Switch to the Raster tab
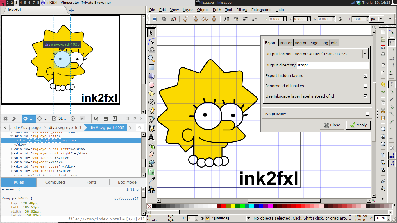397x223 pixels. pos(286,43)
